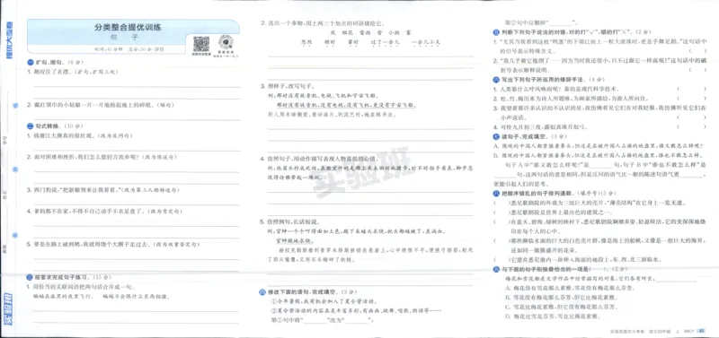
Task: Click the answer line under 鹅咬住了衣襟
Action: point(137,86)
